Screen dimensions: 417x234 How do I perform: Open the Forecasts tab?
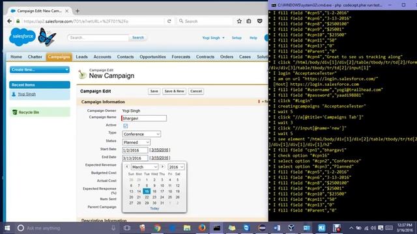181,57
